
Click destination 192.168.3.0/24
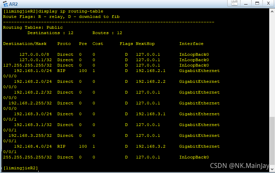click(33, 114)
